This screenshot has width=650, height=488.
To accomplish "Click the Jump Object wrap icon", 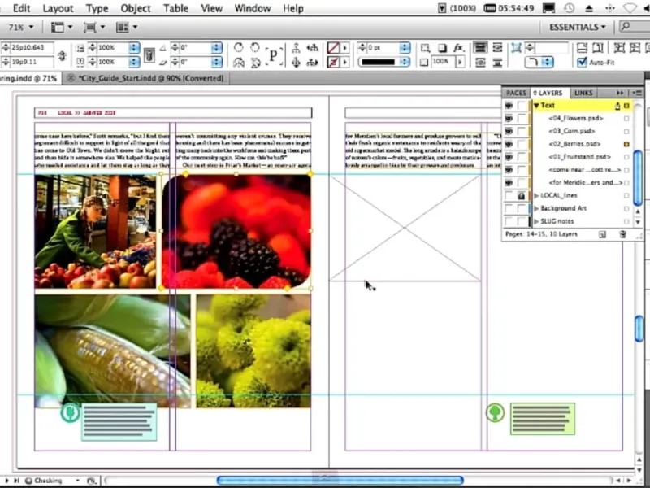I will (x=497, y=63).
